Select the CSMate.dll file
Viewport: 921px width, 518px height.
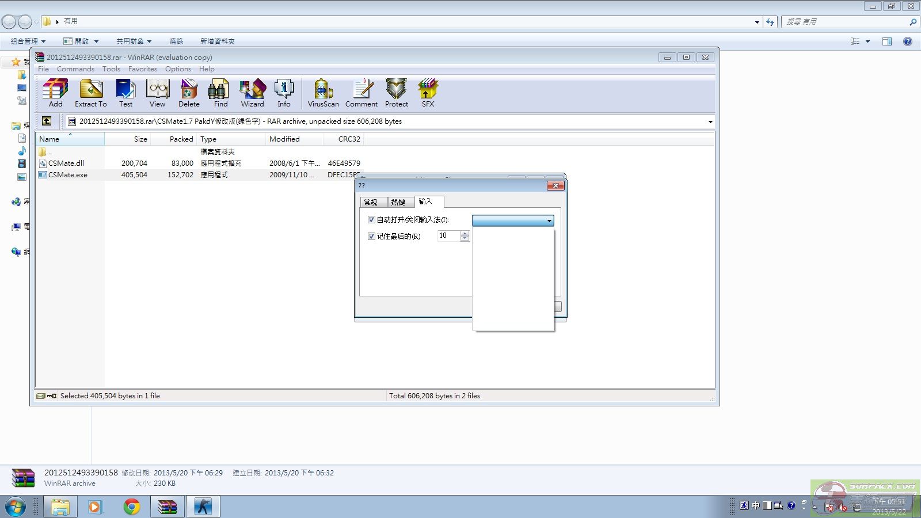[x=66, y=163]
